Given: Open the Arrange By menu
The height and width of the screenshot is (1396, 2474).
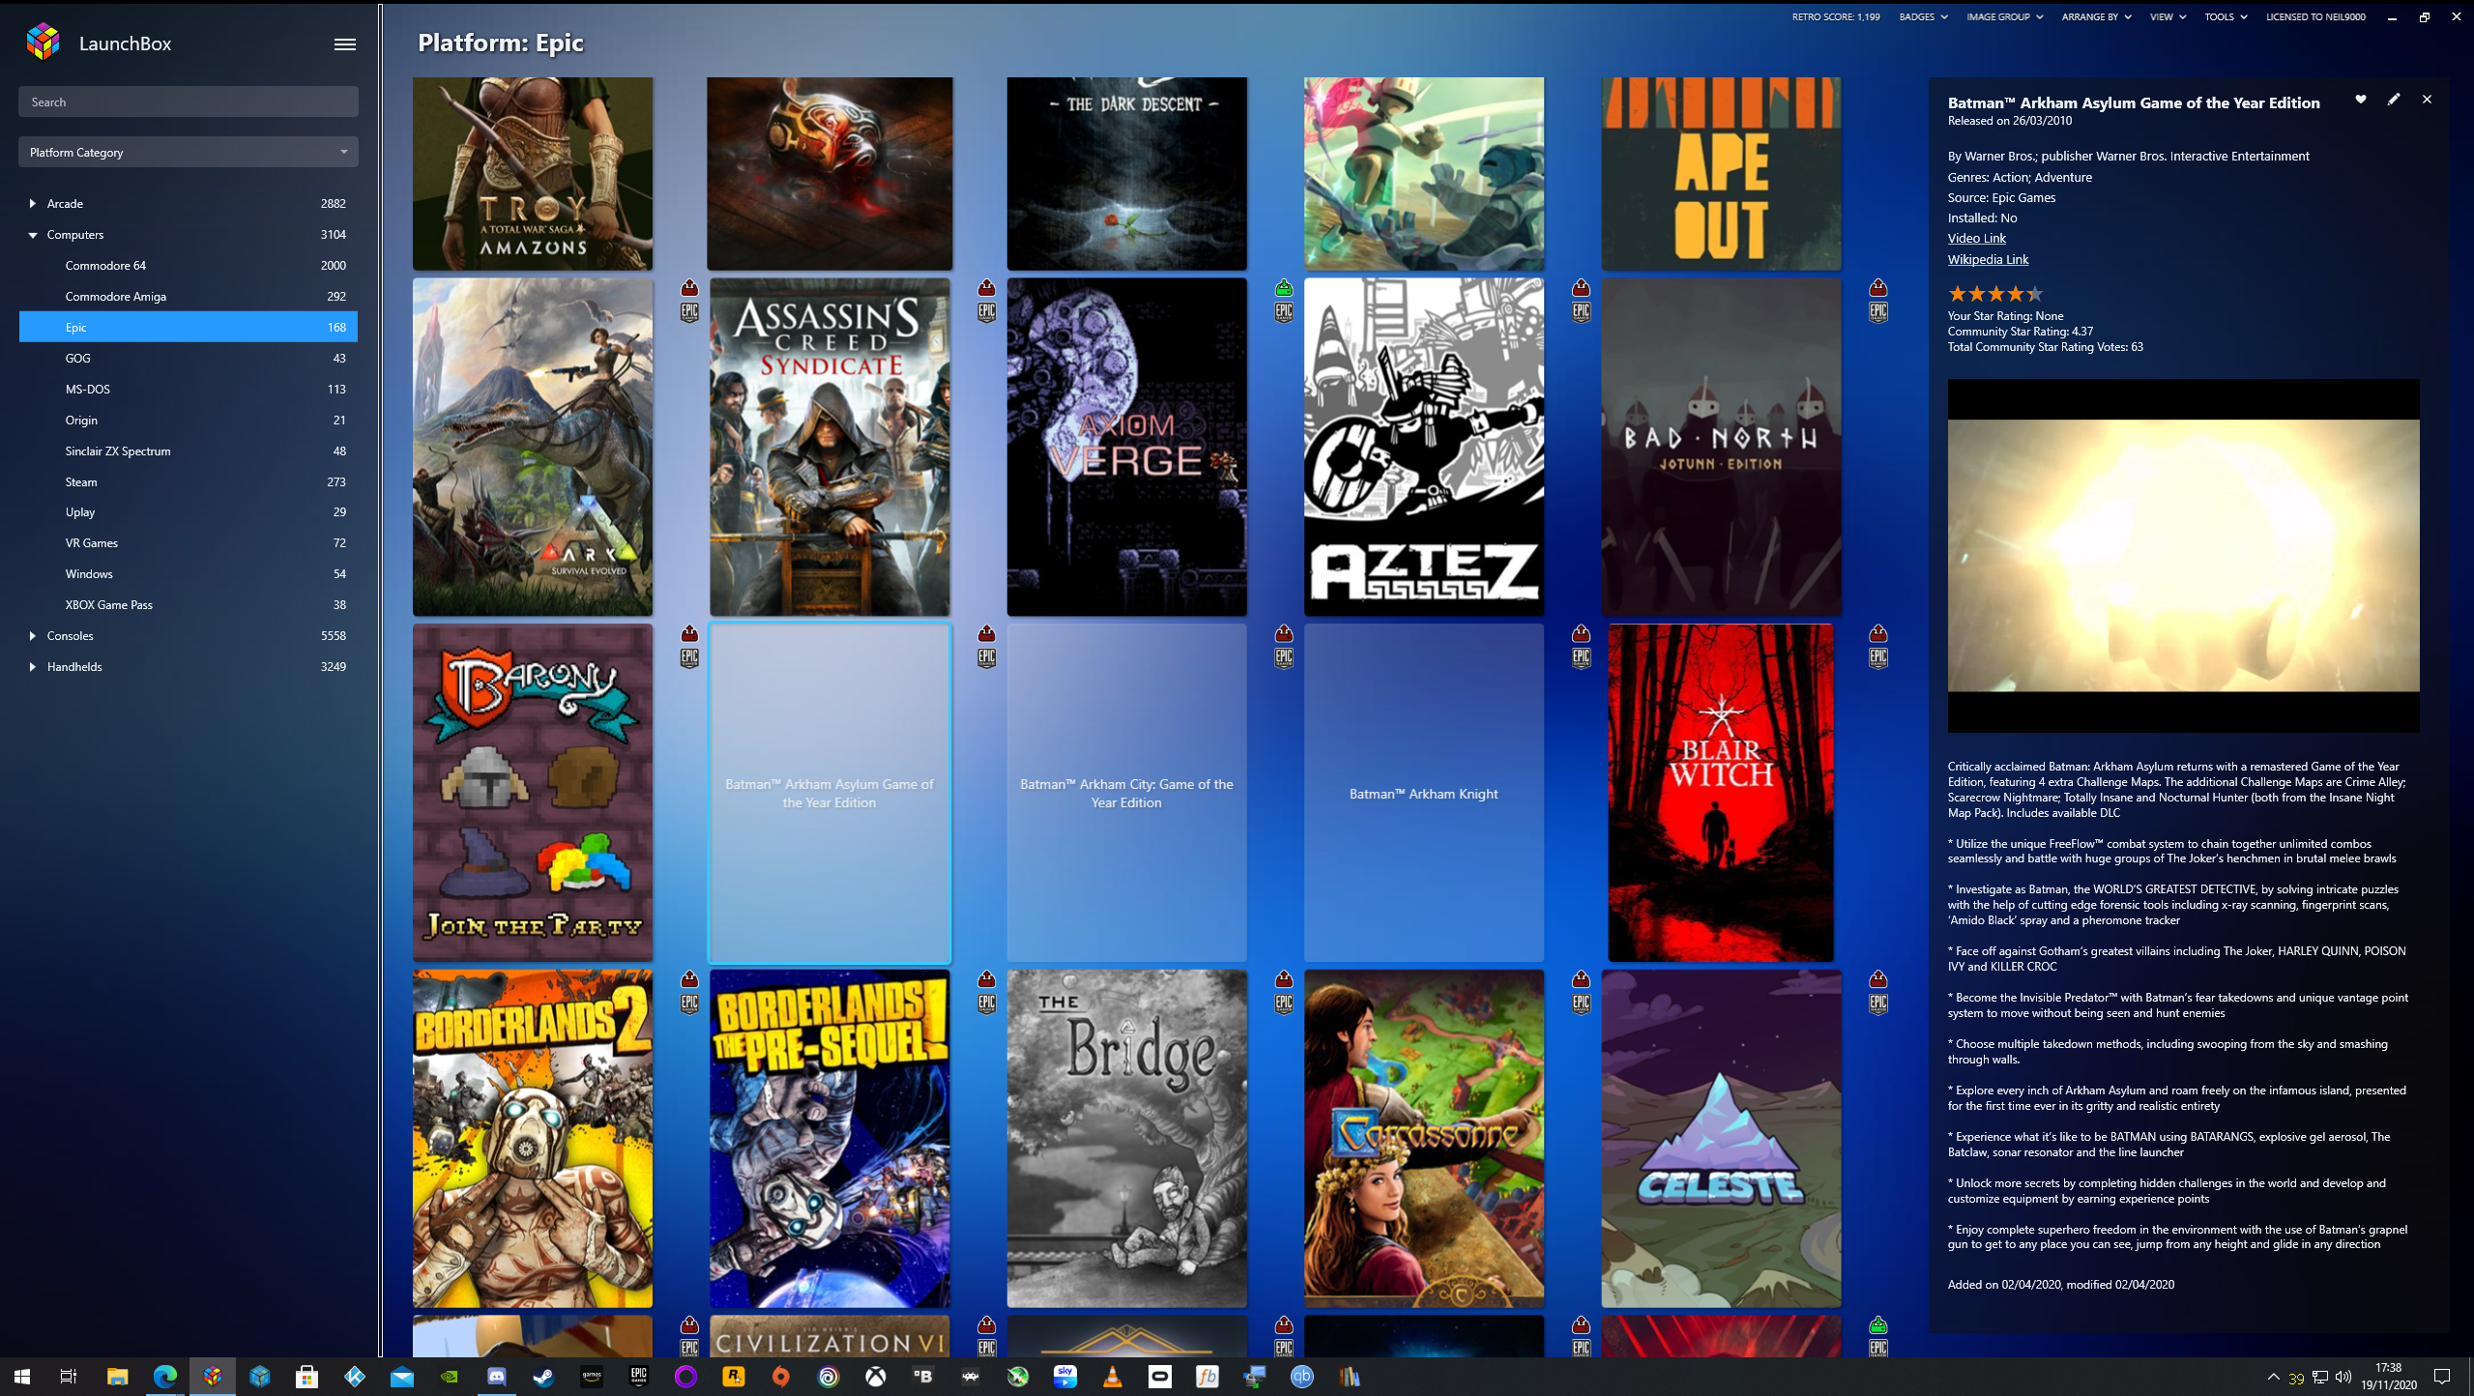Looking at the screenshot, I should tap(2096, 17).
